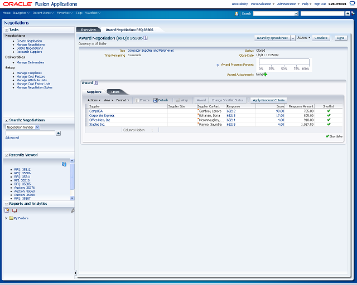Click the help icon next to Award heading
The width and height of the screenshot is (357, 285).
click(x=96, y=83)
